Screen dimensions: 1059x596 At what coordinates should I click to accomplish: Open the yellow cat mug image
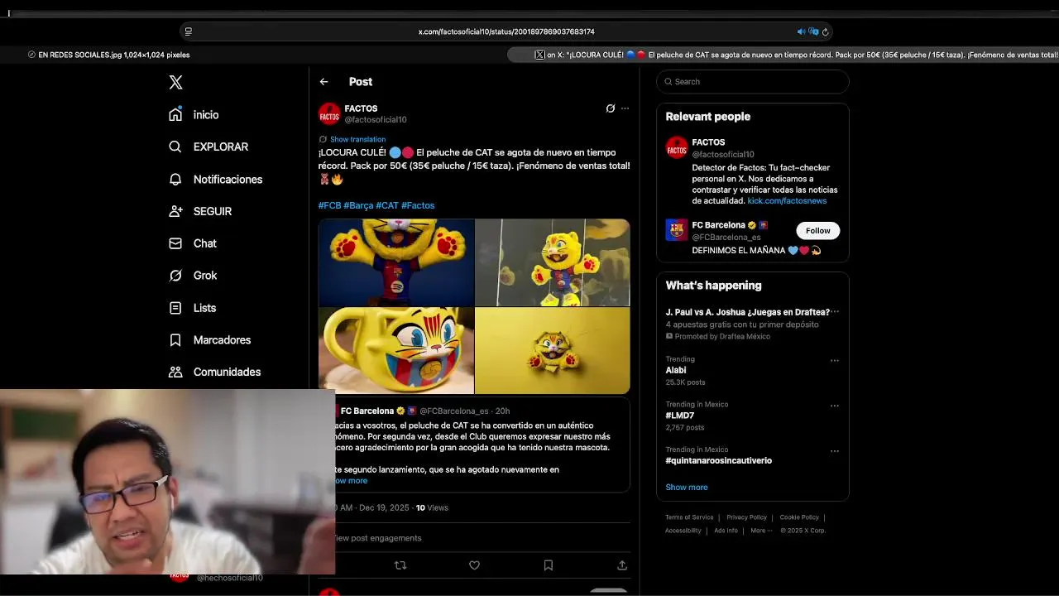coord(396,351)
